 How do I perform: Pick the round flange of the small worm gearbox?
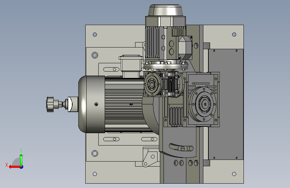coord(152,84)
